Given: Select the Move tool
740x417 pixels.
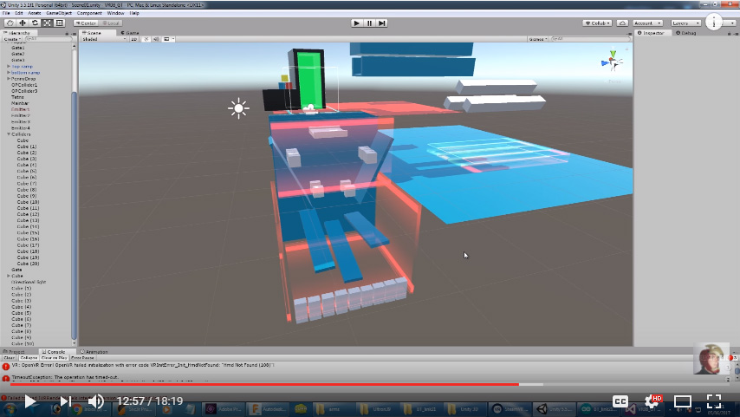Looking at the screenshot, I should pos(21,23).
